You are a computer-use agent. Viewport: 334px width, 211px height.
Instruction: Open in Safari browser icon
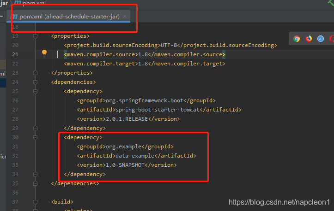point(320,39)
